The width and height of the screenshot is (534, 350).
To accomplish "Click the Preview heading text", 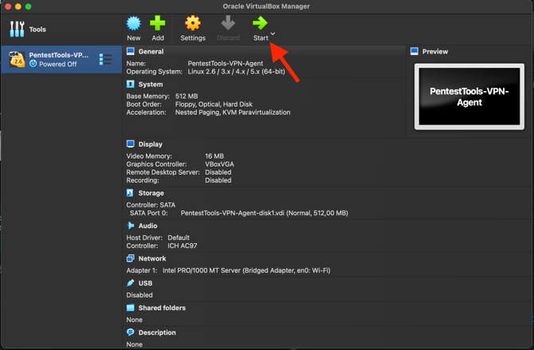I will tap(435, 52).
